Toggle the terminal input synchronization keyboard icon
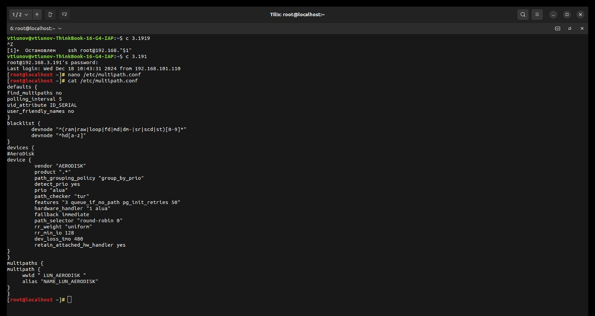This screenshot has width=595, height=316. 557,28
